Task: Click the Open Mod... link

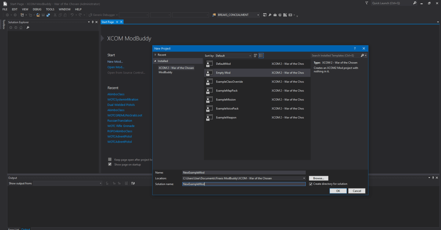Action: tap(116, 67)
